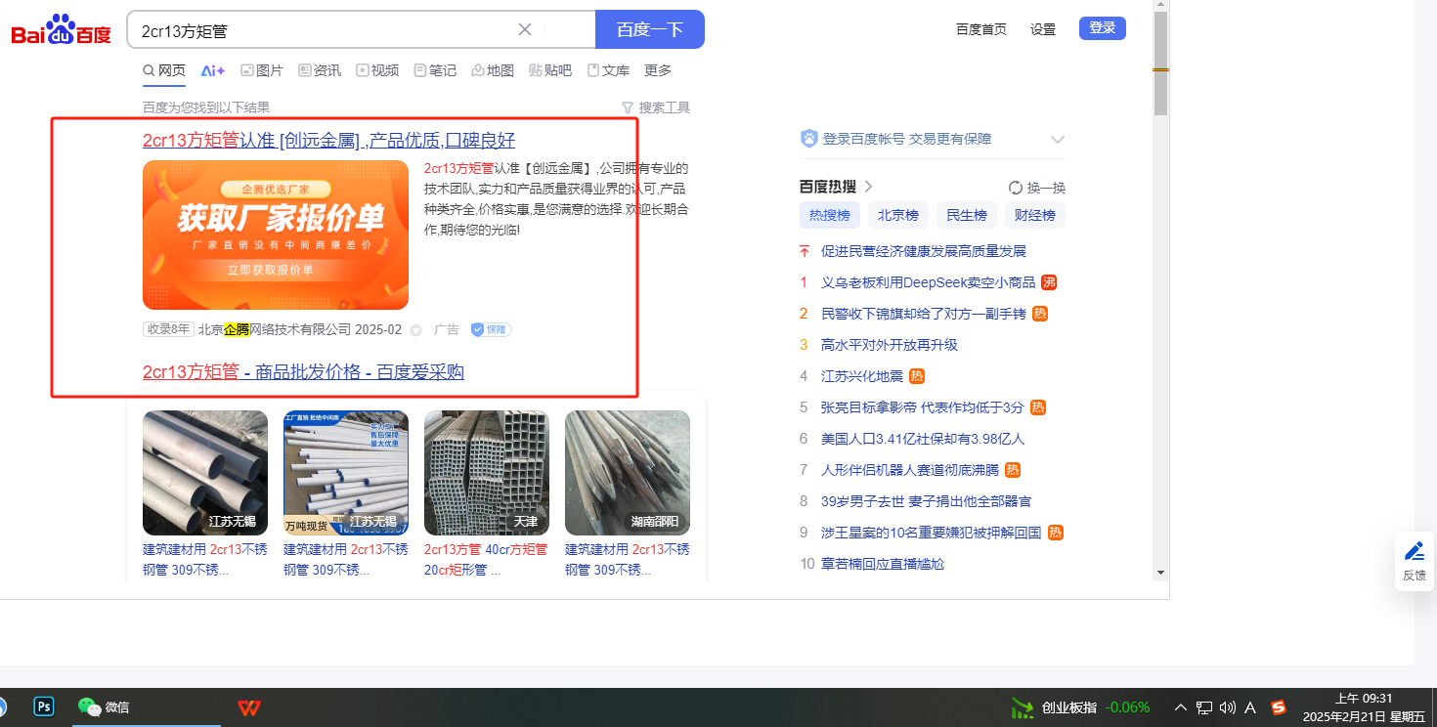This screenshot has height=727, width=1437.
Task: Open 涉王星案的10名重要嫌犯被押解回国 topic
Action: point(932,533)
